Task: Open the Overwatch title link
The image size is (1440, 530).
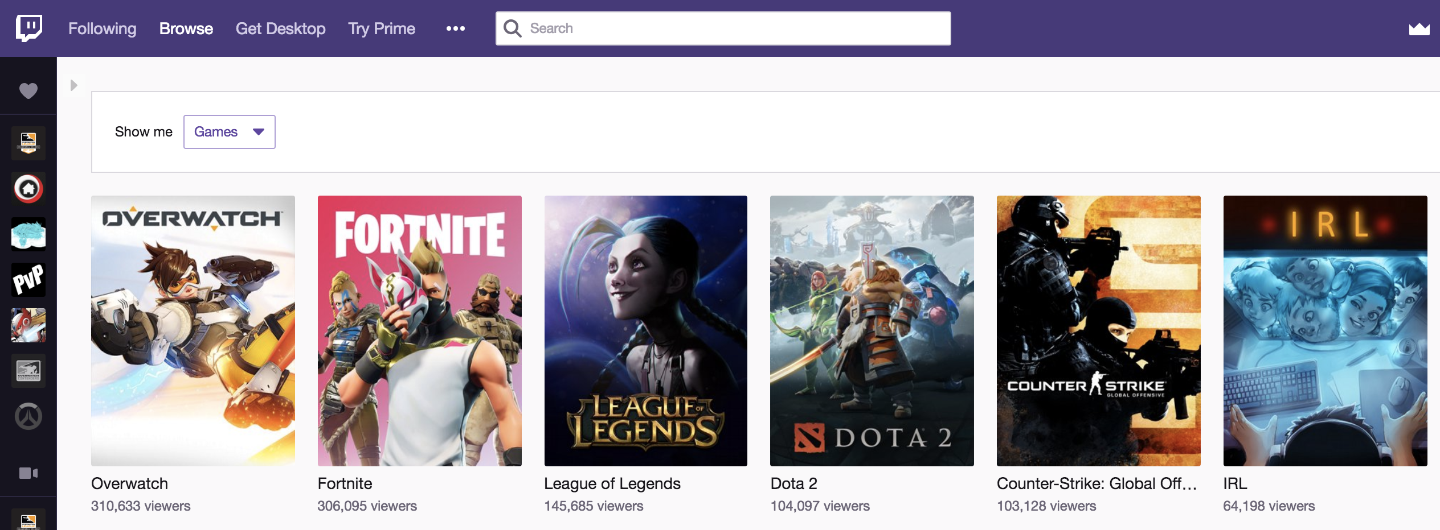Action: (130, 483)
